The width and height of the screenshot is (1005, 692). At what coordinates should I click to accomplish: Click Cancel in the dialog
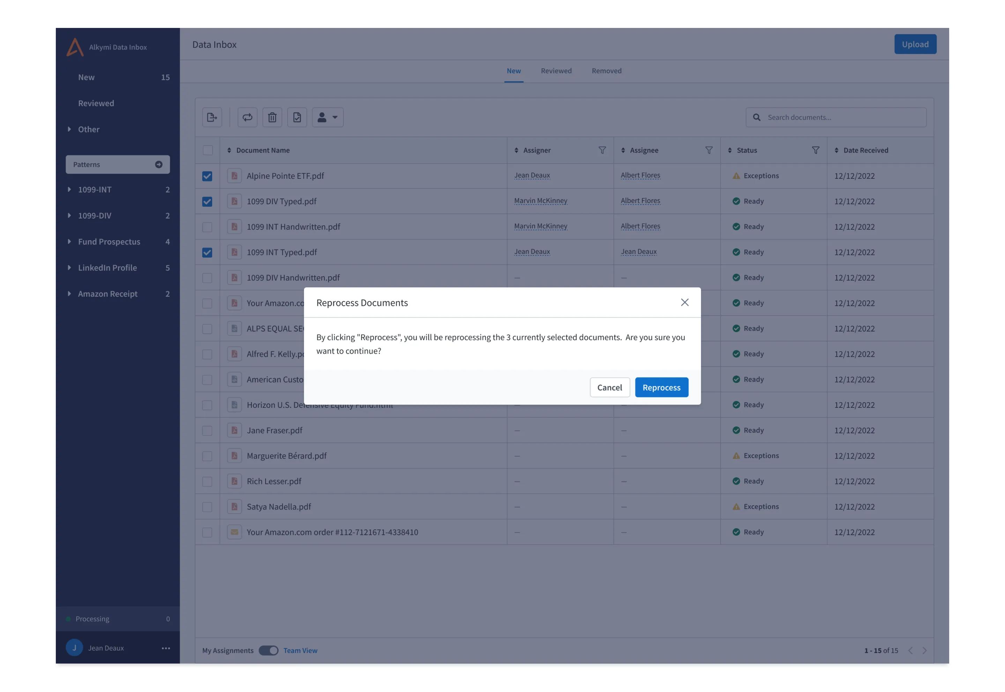point(609,387)
